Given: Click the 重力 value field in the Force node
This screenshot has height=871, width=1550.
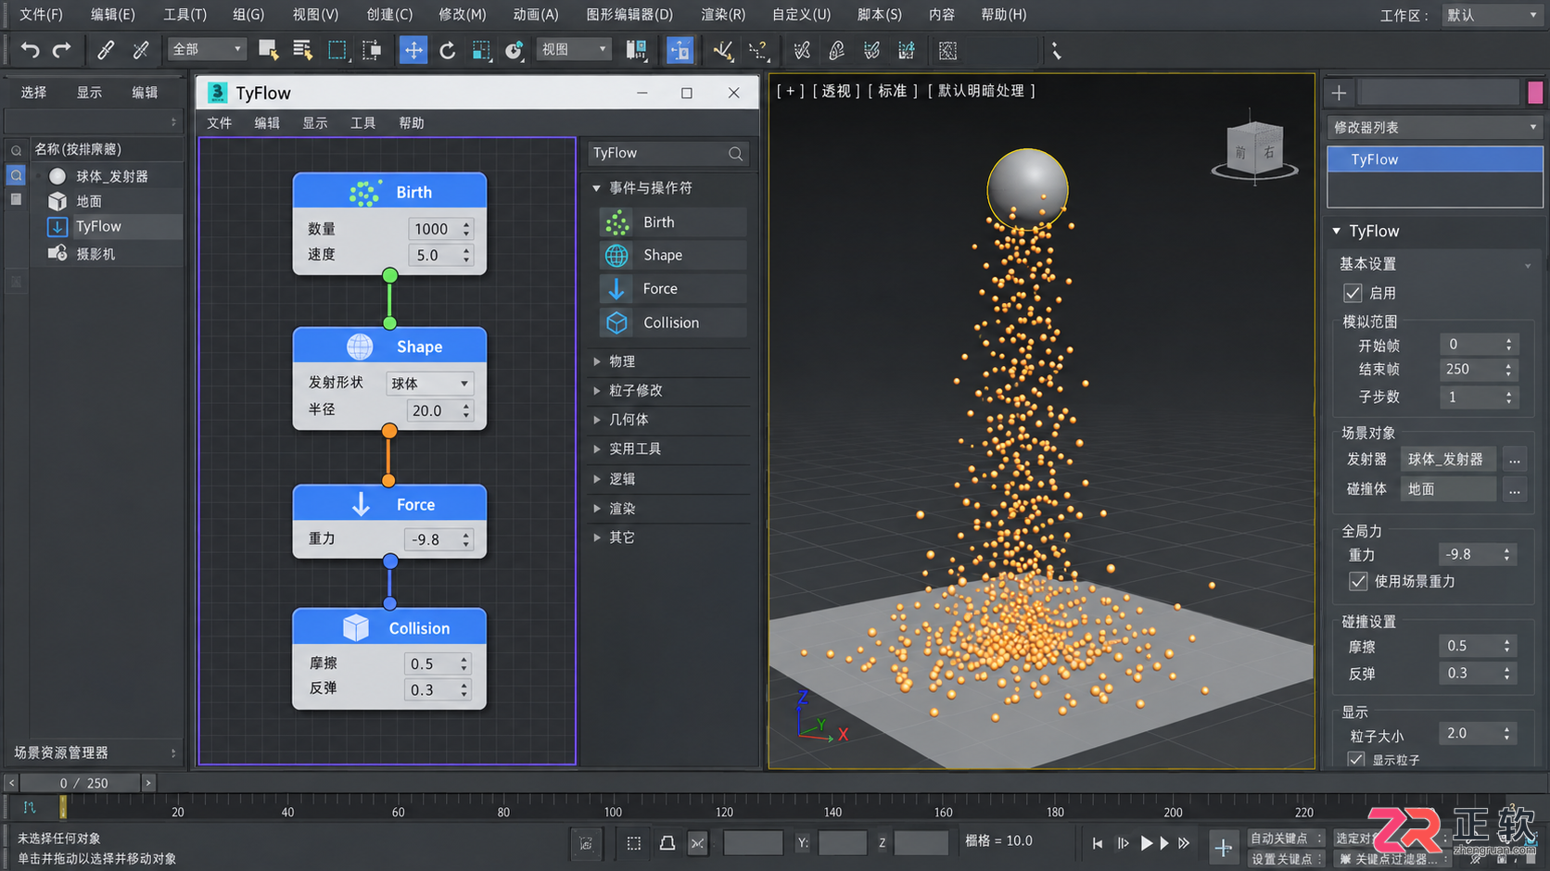Looking at the screenshot, I should tap(431, 539).
